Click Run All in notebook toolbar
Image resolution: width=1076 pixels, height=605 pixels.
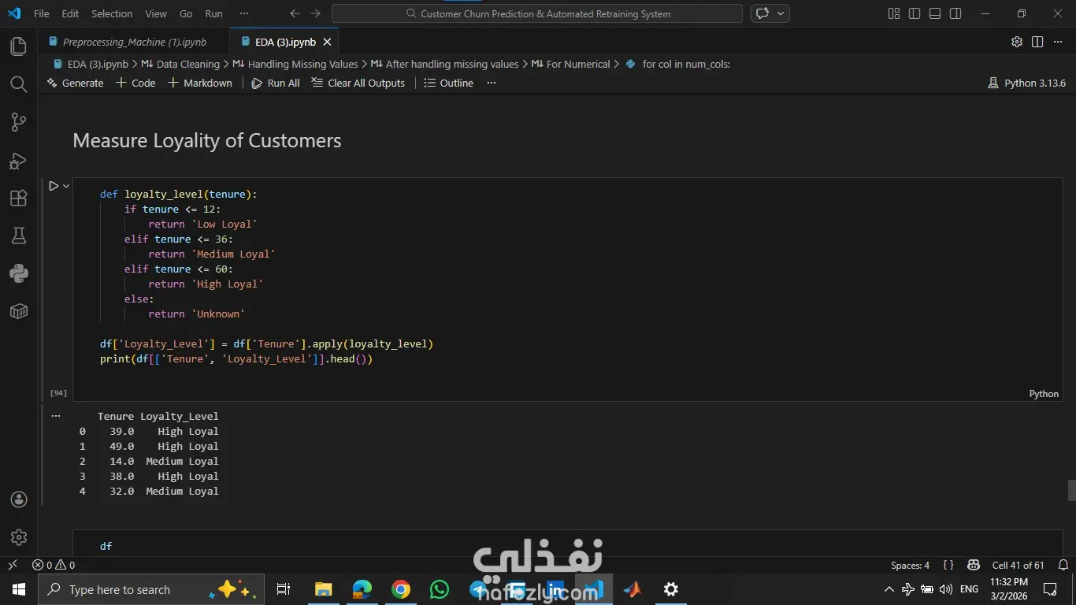(276, 83)
